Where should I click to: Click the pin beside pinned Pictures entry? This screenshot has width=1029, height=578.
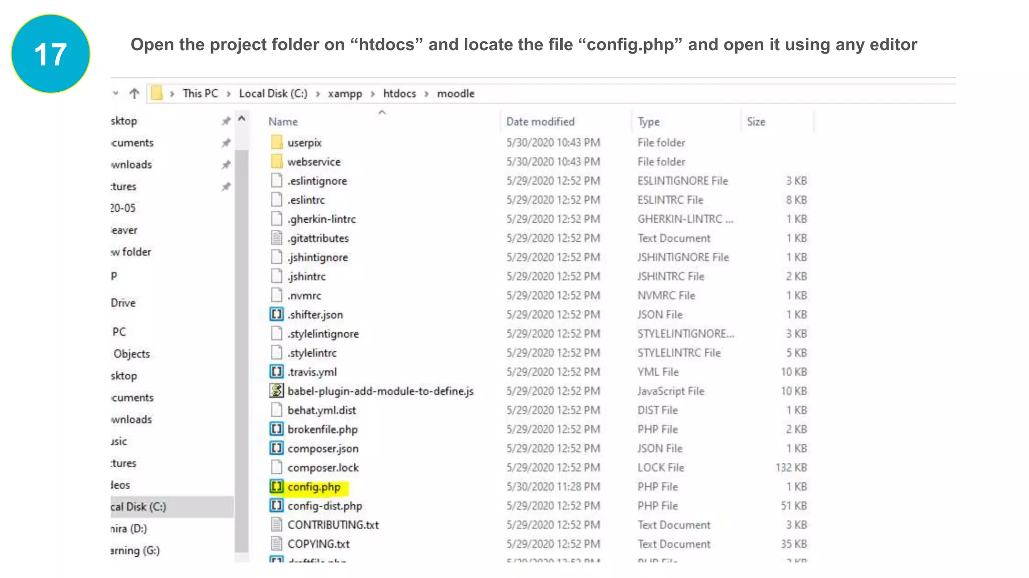coord(226,187)
